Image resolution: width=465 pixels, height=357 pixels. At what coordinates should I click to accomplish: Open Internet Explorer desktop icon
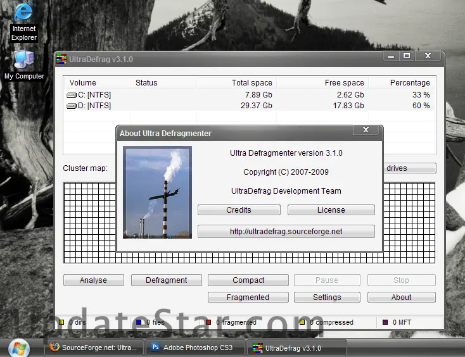(23, 22)
